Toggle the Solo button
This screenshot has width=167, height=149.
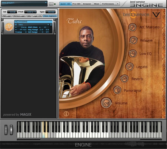tap(29, 16)
